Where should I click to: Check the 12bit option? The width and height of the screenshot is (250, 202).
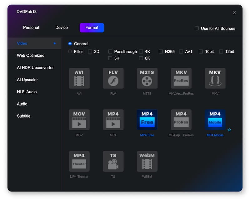click(x=221, y=51)
